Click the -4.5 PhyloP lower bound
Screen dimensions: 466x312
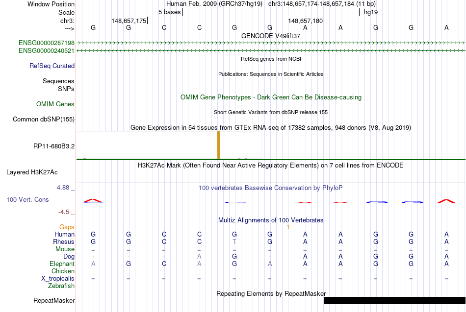(x=64, y=212)
